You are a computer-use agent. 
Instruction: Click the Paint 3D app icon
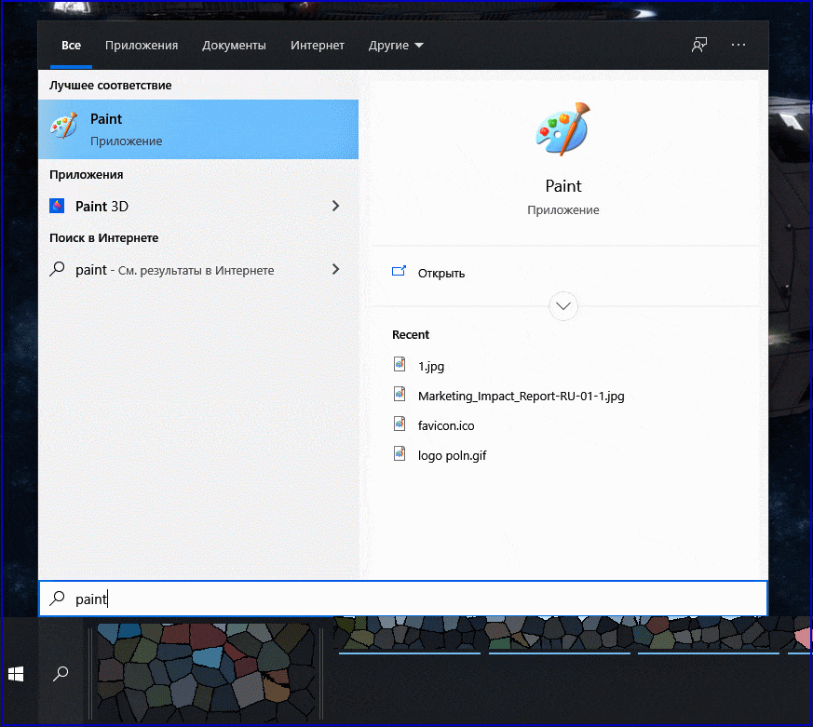coord(57,206)
